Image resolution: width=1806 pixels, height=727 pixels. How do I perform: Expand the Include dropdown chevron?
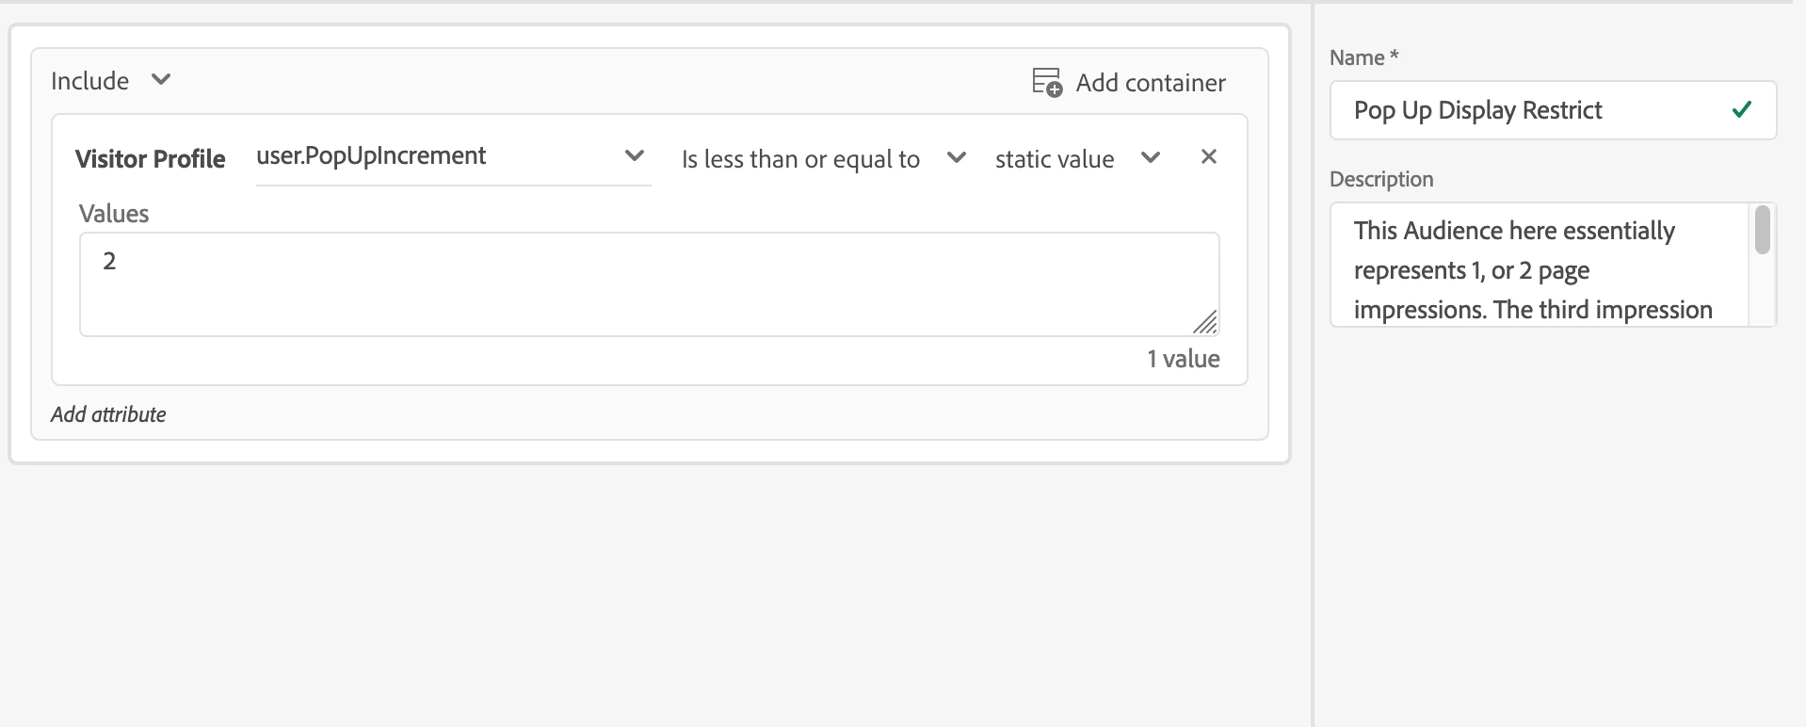[161, 80]
